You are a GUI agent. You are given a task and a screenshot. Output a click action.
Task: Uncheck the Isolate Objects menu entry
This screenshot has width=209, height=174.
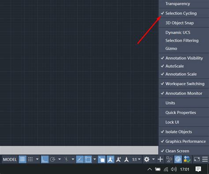[184, 132]
